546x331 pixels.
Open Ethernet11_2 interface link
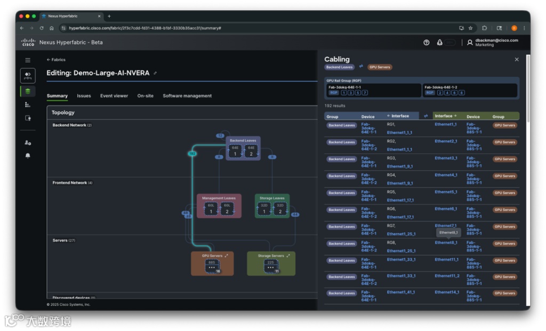point(447,276)
